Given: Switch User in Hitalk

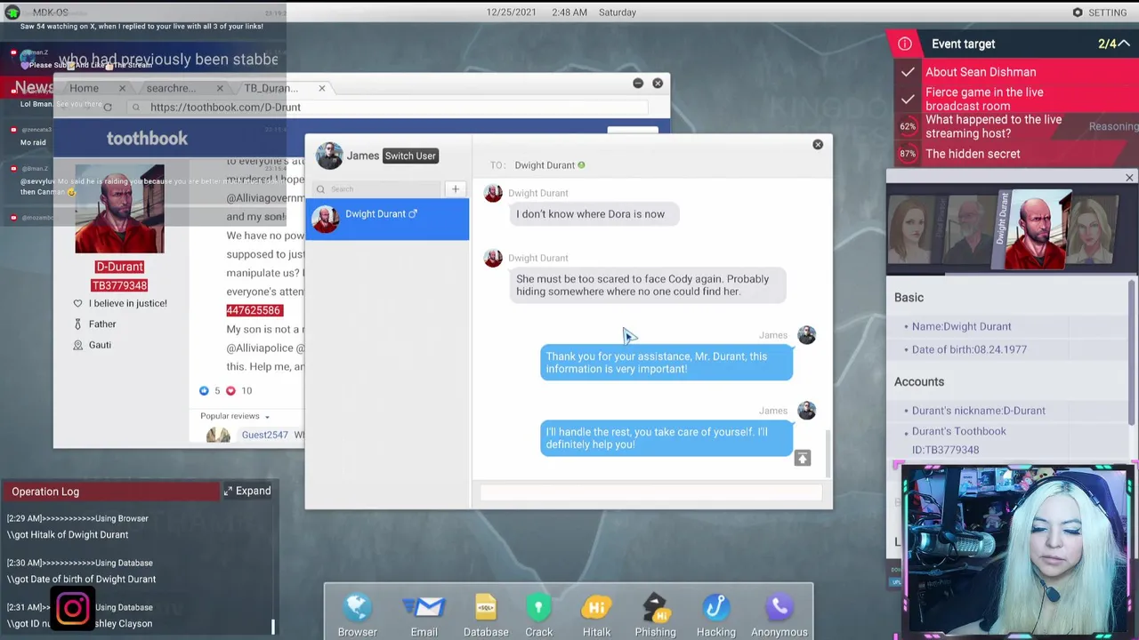Looking at the screenshot, I should 410,156.
